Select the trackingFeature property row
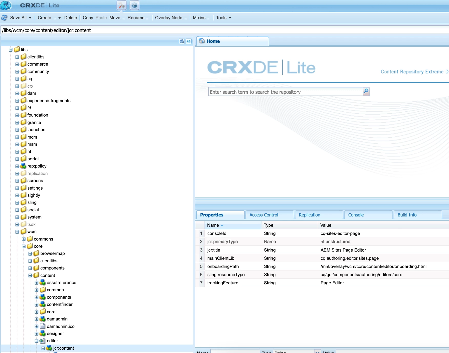 [322, 283]
